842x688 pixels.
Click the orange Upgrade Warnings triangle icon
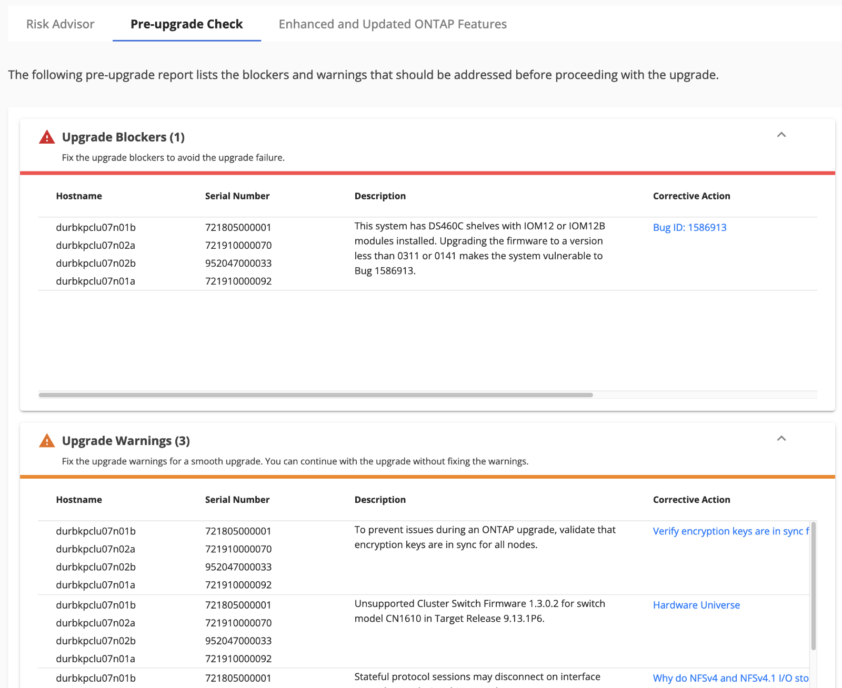pyautogui.click(x=47, y=441)
